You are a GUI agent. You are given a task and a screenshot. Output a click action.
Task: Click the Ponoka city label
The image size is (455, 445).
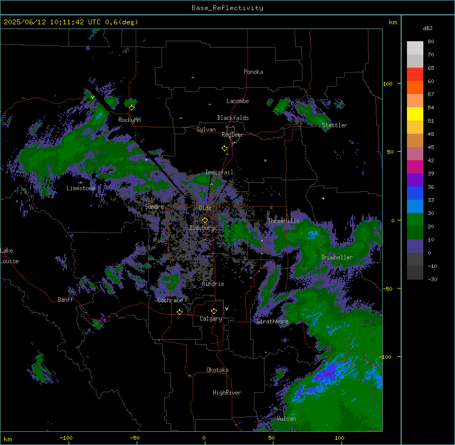pos(253,72)
